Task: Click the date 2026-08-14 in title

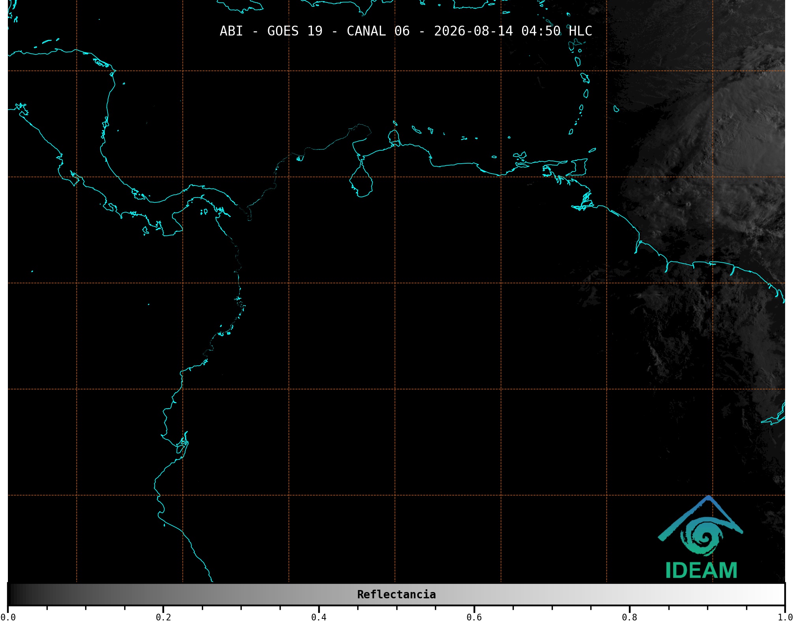Action: pyautogui.click(x=474, y=31)
